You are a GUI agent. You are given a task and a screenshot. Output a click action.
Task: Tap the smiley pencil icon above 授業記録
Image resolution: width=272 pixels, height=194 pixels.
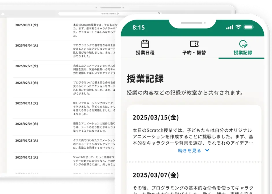tap(243, 44)
